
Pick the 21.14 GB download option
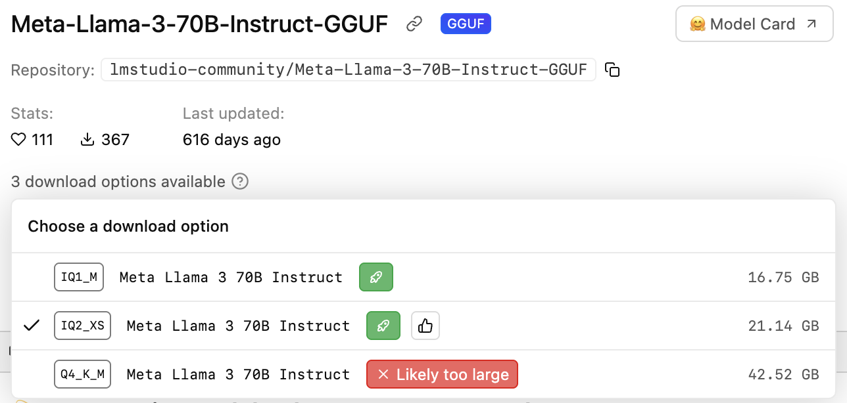click(783, 326)
